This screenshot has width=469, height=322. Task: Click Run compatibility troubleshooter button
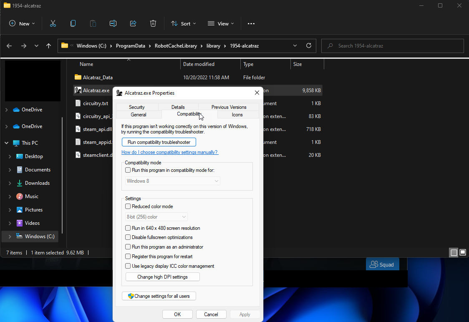tap(159, 142)
